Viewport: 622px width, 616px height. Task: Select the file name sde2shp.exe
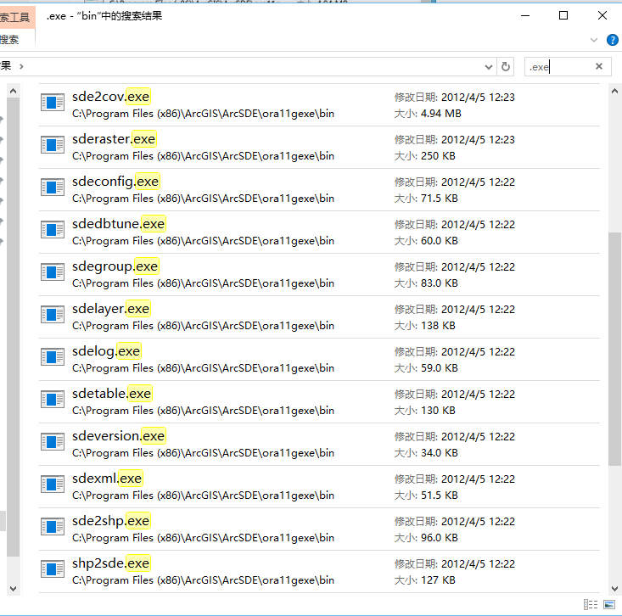110,521
